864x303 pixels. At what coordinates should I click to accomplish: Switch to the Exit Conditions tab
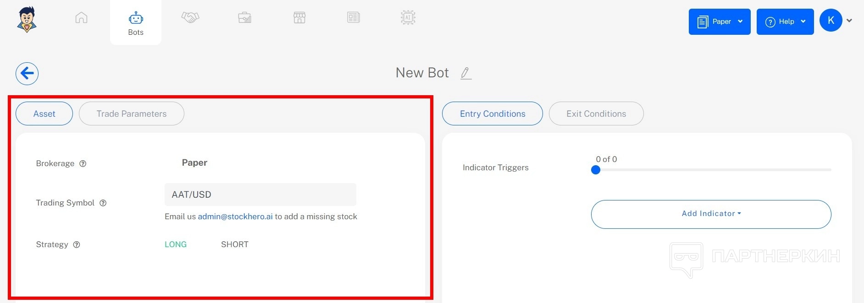[x=596, y=114]
